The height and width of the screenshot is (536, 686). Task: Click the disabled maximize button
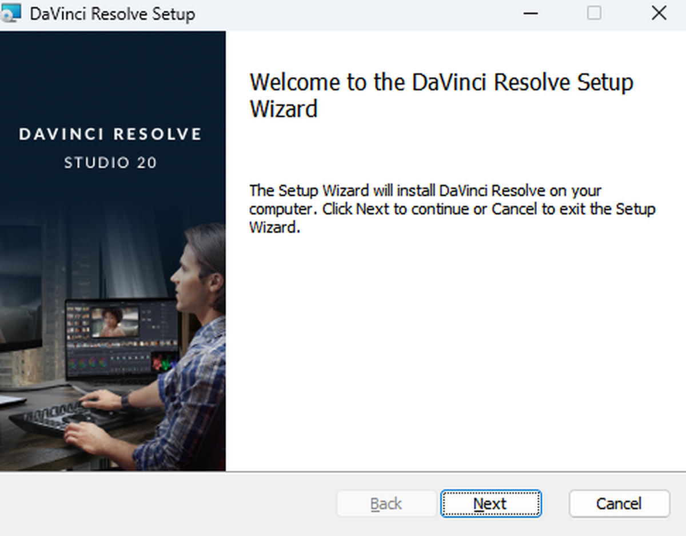(x=595, y=13)
